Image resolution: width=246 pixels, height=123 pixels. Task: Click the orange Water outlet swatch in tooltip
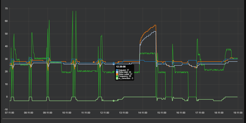tap(117, 74)
